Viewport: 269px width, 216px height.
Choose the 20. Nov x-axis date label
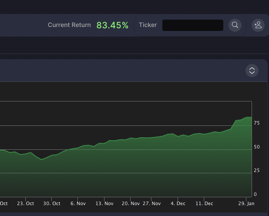coord(131,203)
